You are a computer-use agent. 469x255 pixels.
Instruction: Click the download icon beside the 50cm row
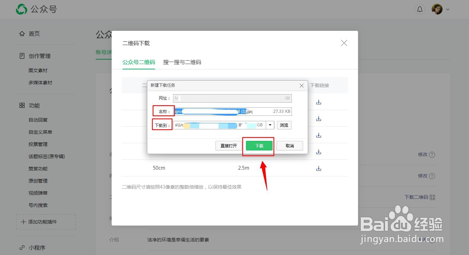click(318, 168)
